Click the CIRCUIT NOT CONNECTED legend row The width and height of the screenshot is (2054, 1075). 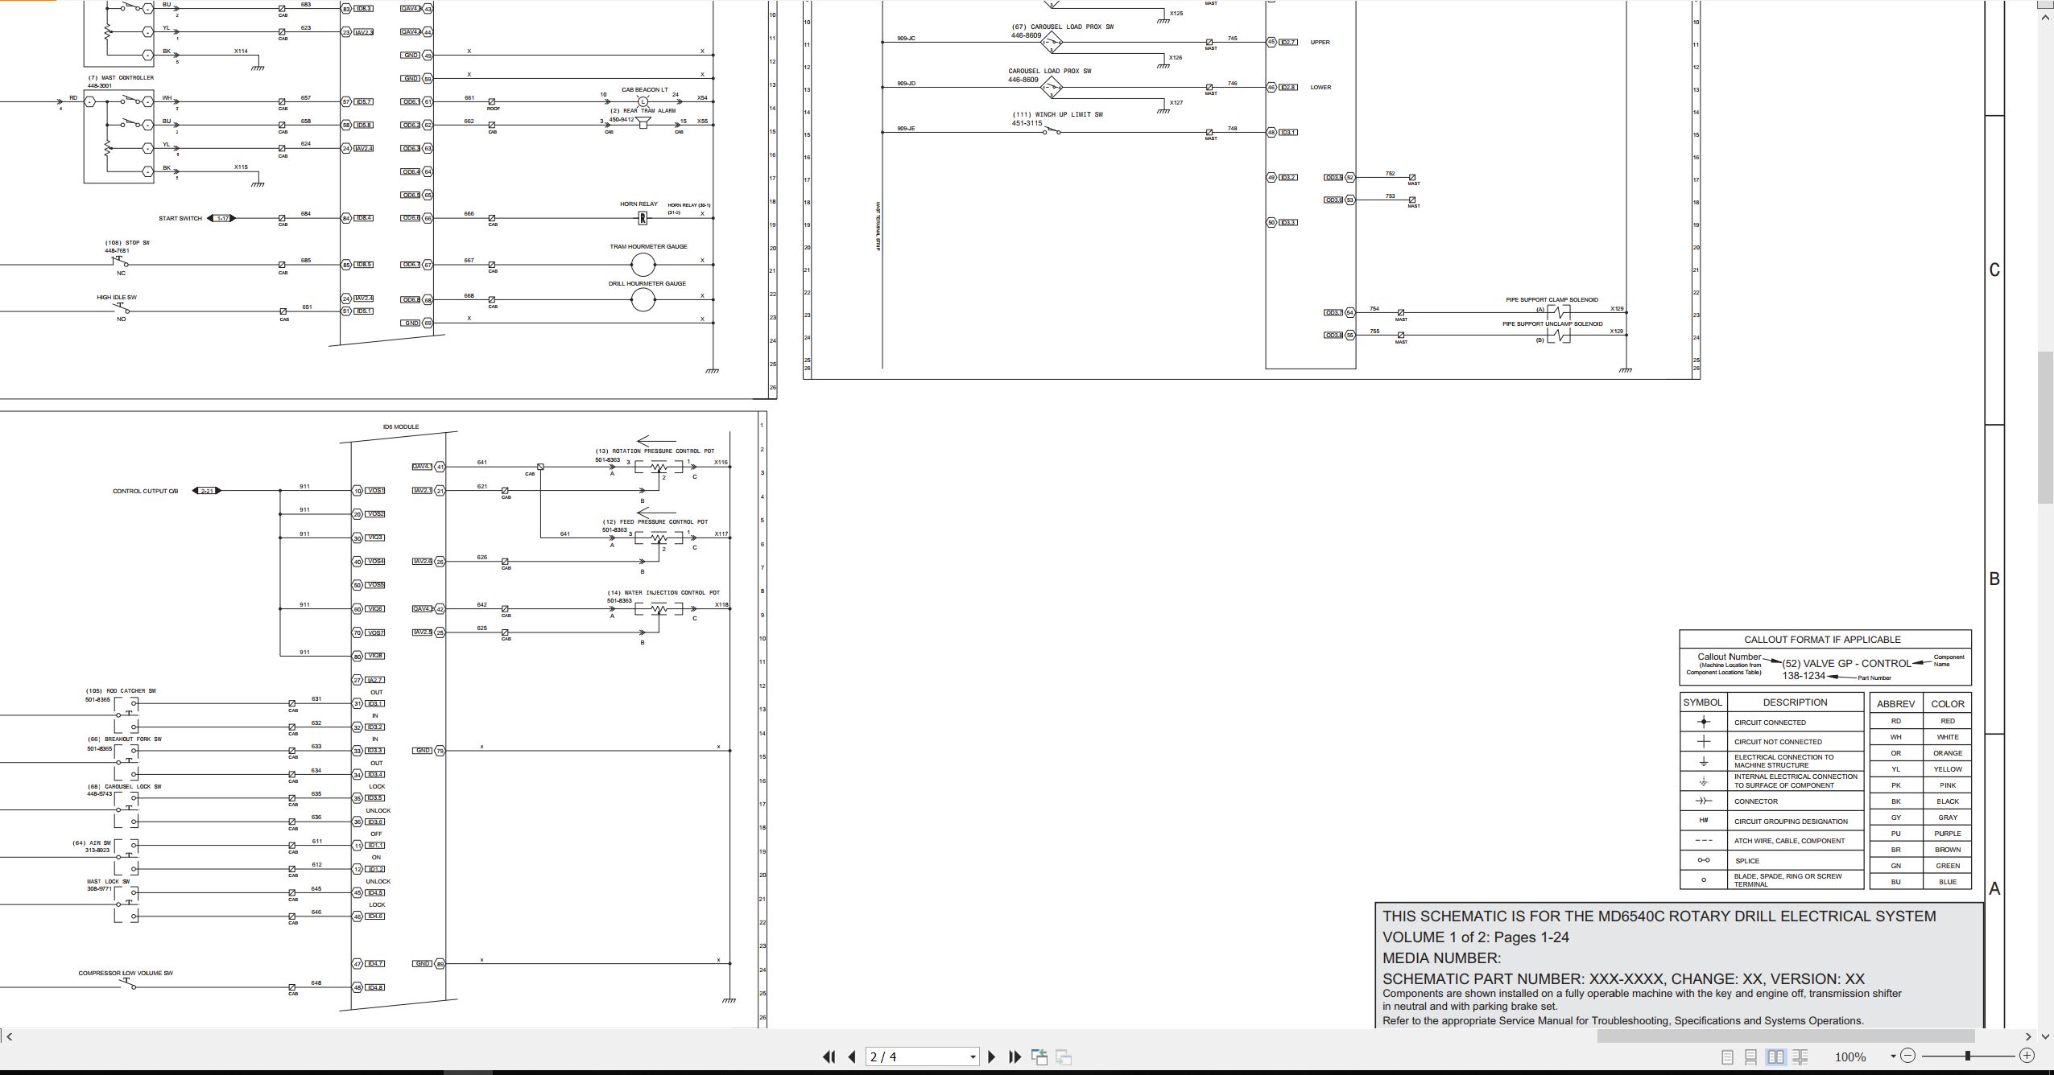[x=1771, y=741]
